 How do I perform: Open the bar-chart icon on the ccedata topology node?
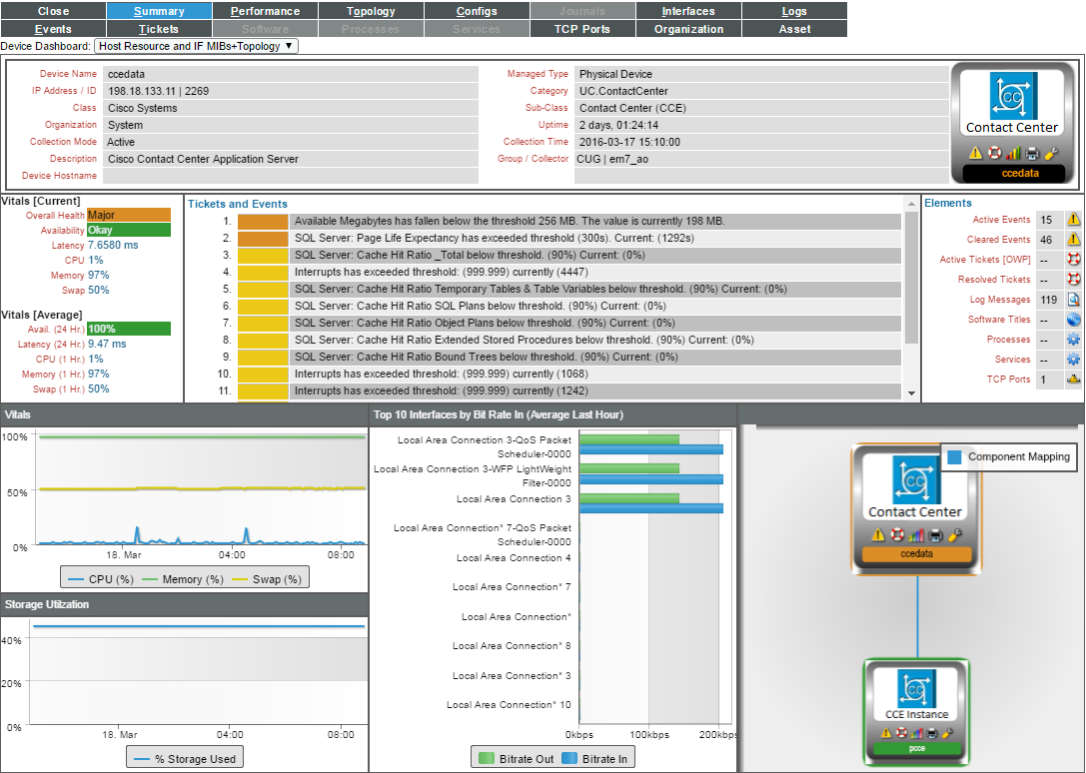click(916, 535)
